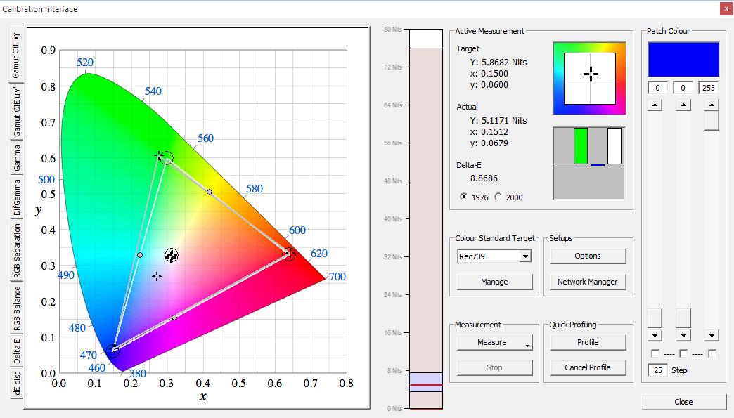This screenshot has width=734, height=418.
Task: Click the Stop measurement button
Action: (494, 367)
